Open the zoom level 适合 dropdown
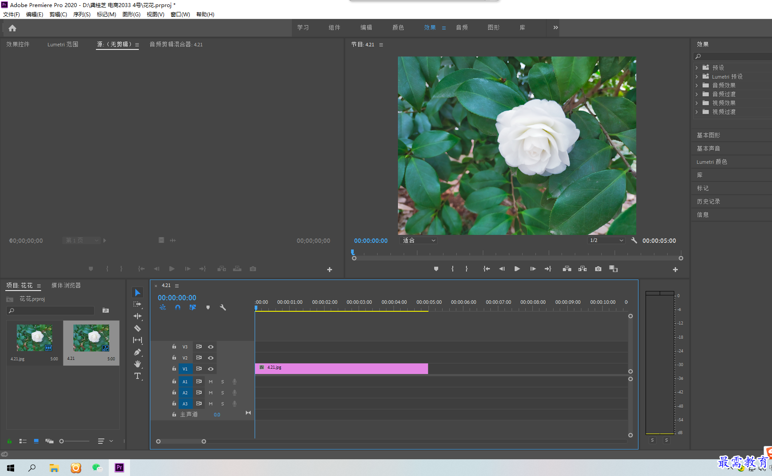772x476 pixels. [x=418, y=241]
